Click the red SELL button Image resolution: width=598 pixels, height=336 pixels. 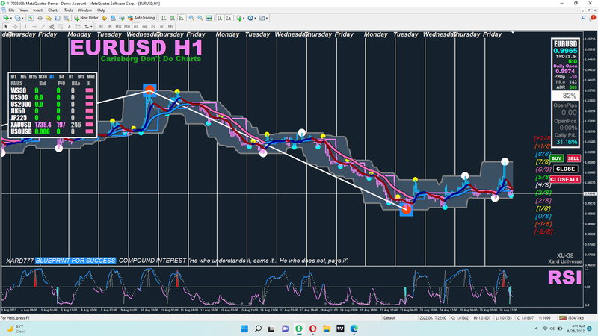tap(573, 158)
